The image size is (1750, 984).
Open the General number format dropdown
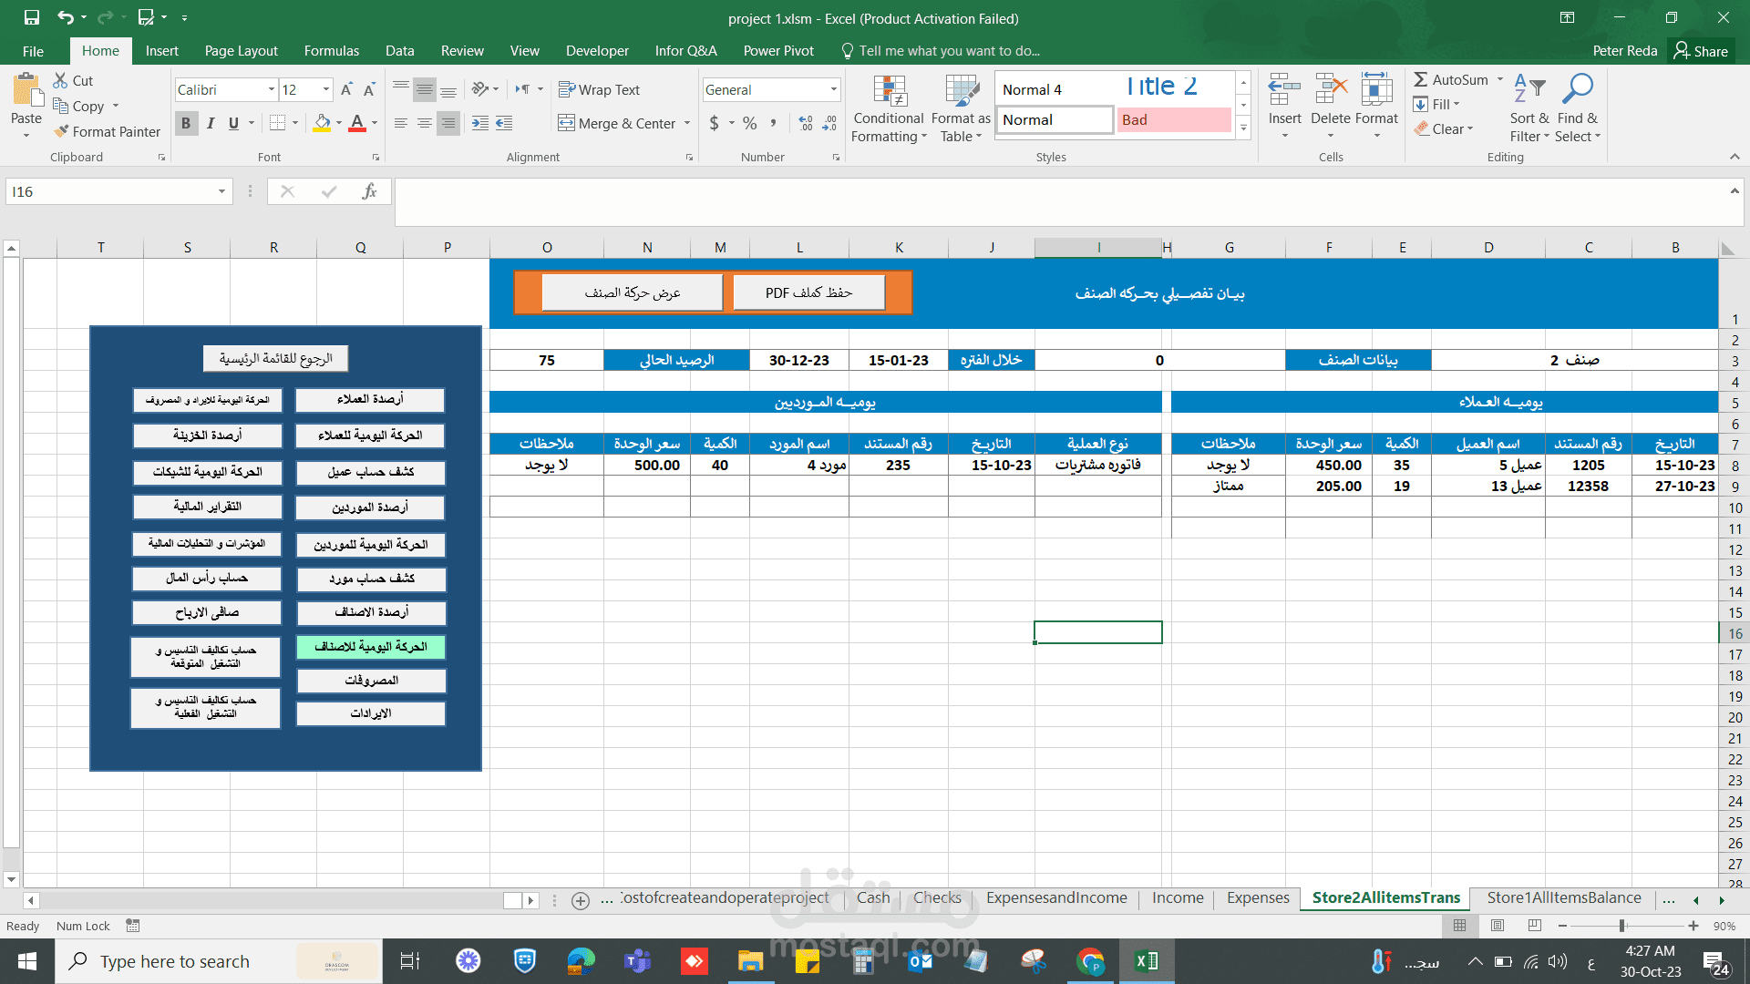(x=833, y=89)
